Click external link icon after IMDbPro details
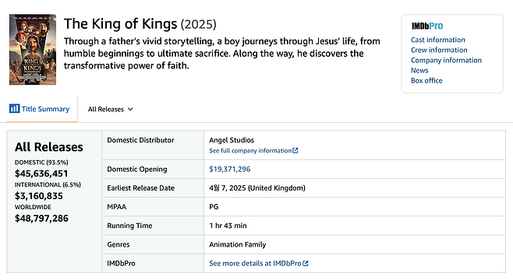 point(306,264)
